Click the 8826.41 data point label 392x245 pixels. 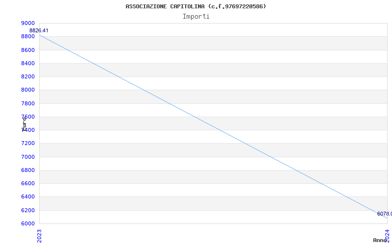tap(39, 31)
